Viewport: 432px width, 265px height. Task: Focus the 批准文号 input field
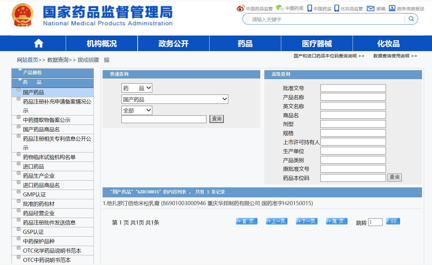[353, 88]
